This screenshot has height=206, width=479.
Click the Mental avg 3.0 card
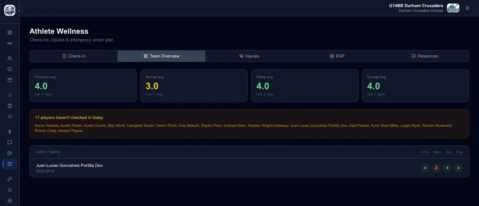[x=194, y=86]
